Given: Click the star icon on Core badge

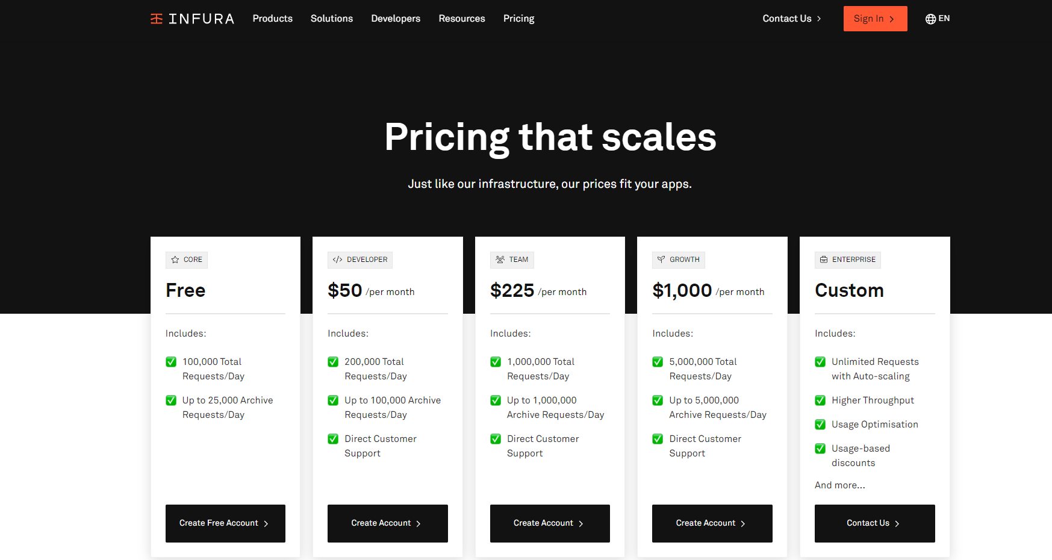Looking at the screenshot, I should click(x=175, y=260).
